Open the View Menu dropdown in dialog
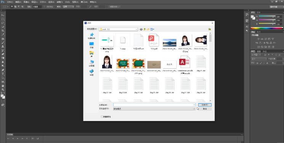284x143 pixels. click(x=152, y=29)
